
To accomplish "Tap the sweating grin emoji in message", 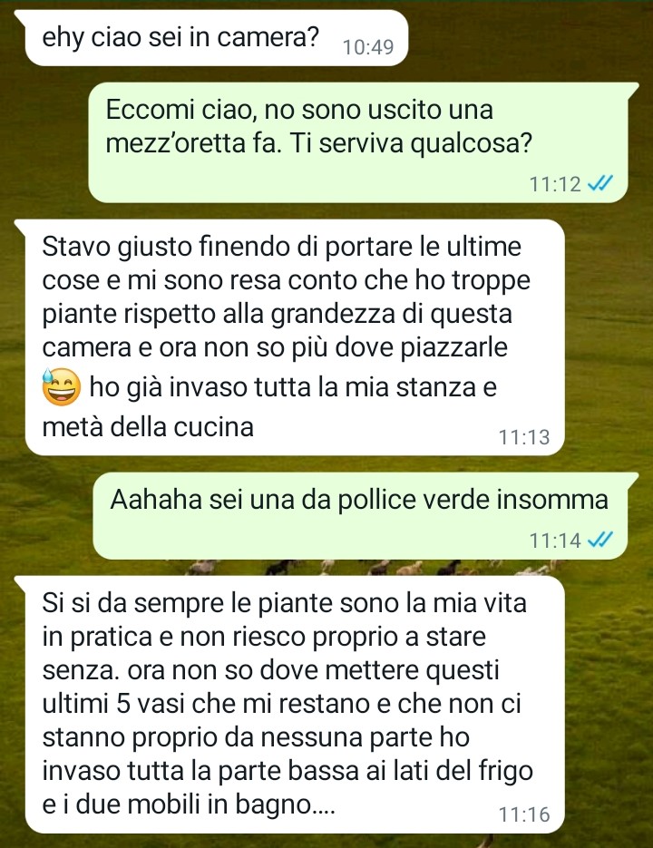I will click(62, 387).
